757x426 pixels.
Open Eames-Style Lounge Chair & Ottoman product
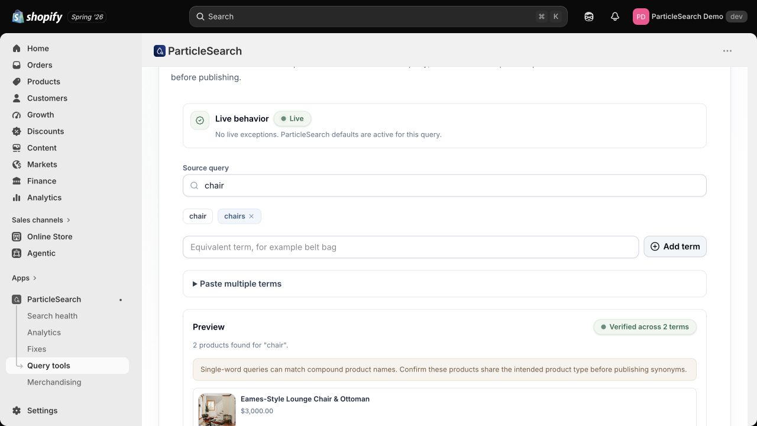(305, 399)
